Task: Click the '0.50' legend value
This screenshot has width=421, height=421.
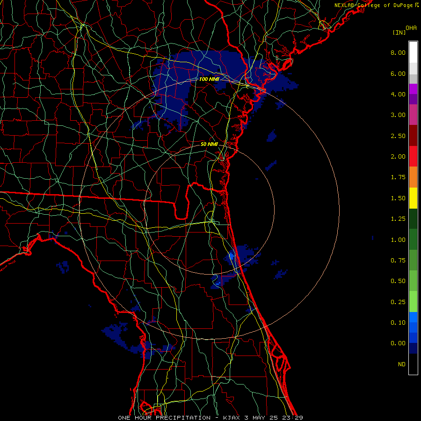Action: click(x=398, y=281)
